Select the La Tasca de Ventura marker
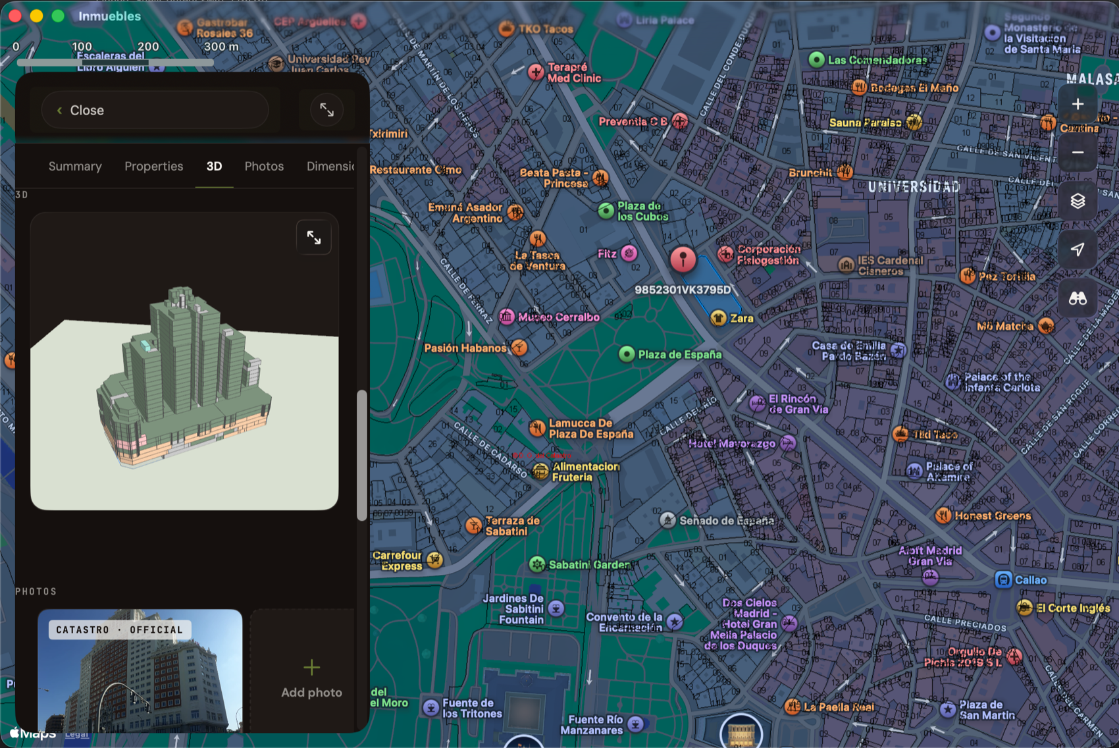This screenshot has width=1119, height=748. (538, 238)
